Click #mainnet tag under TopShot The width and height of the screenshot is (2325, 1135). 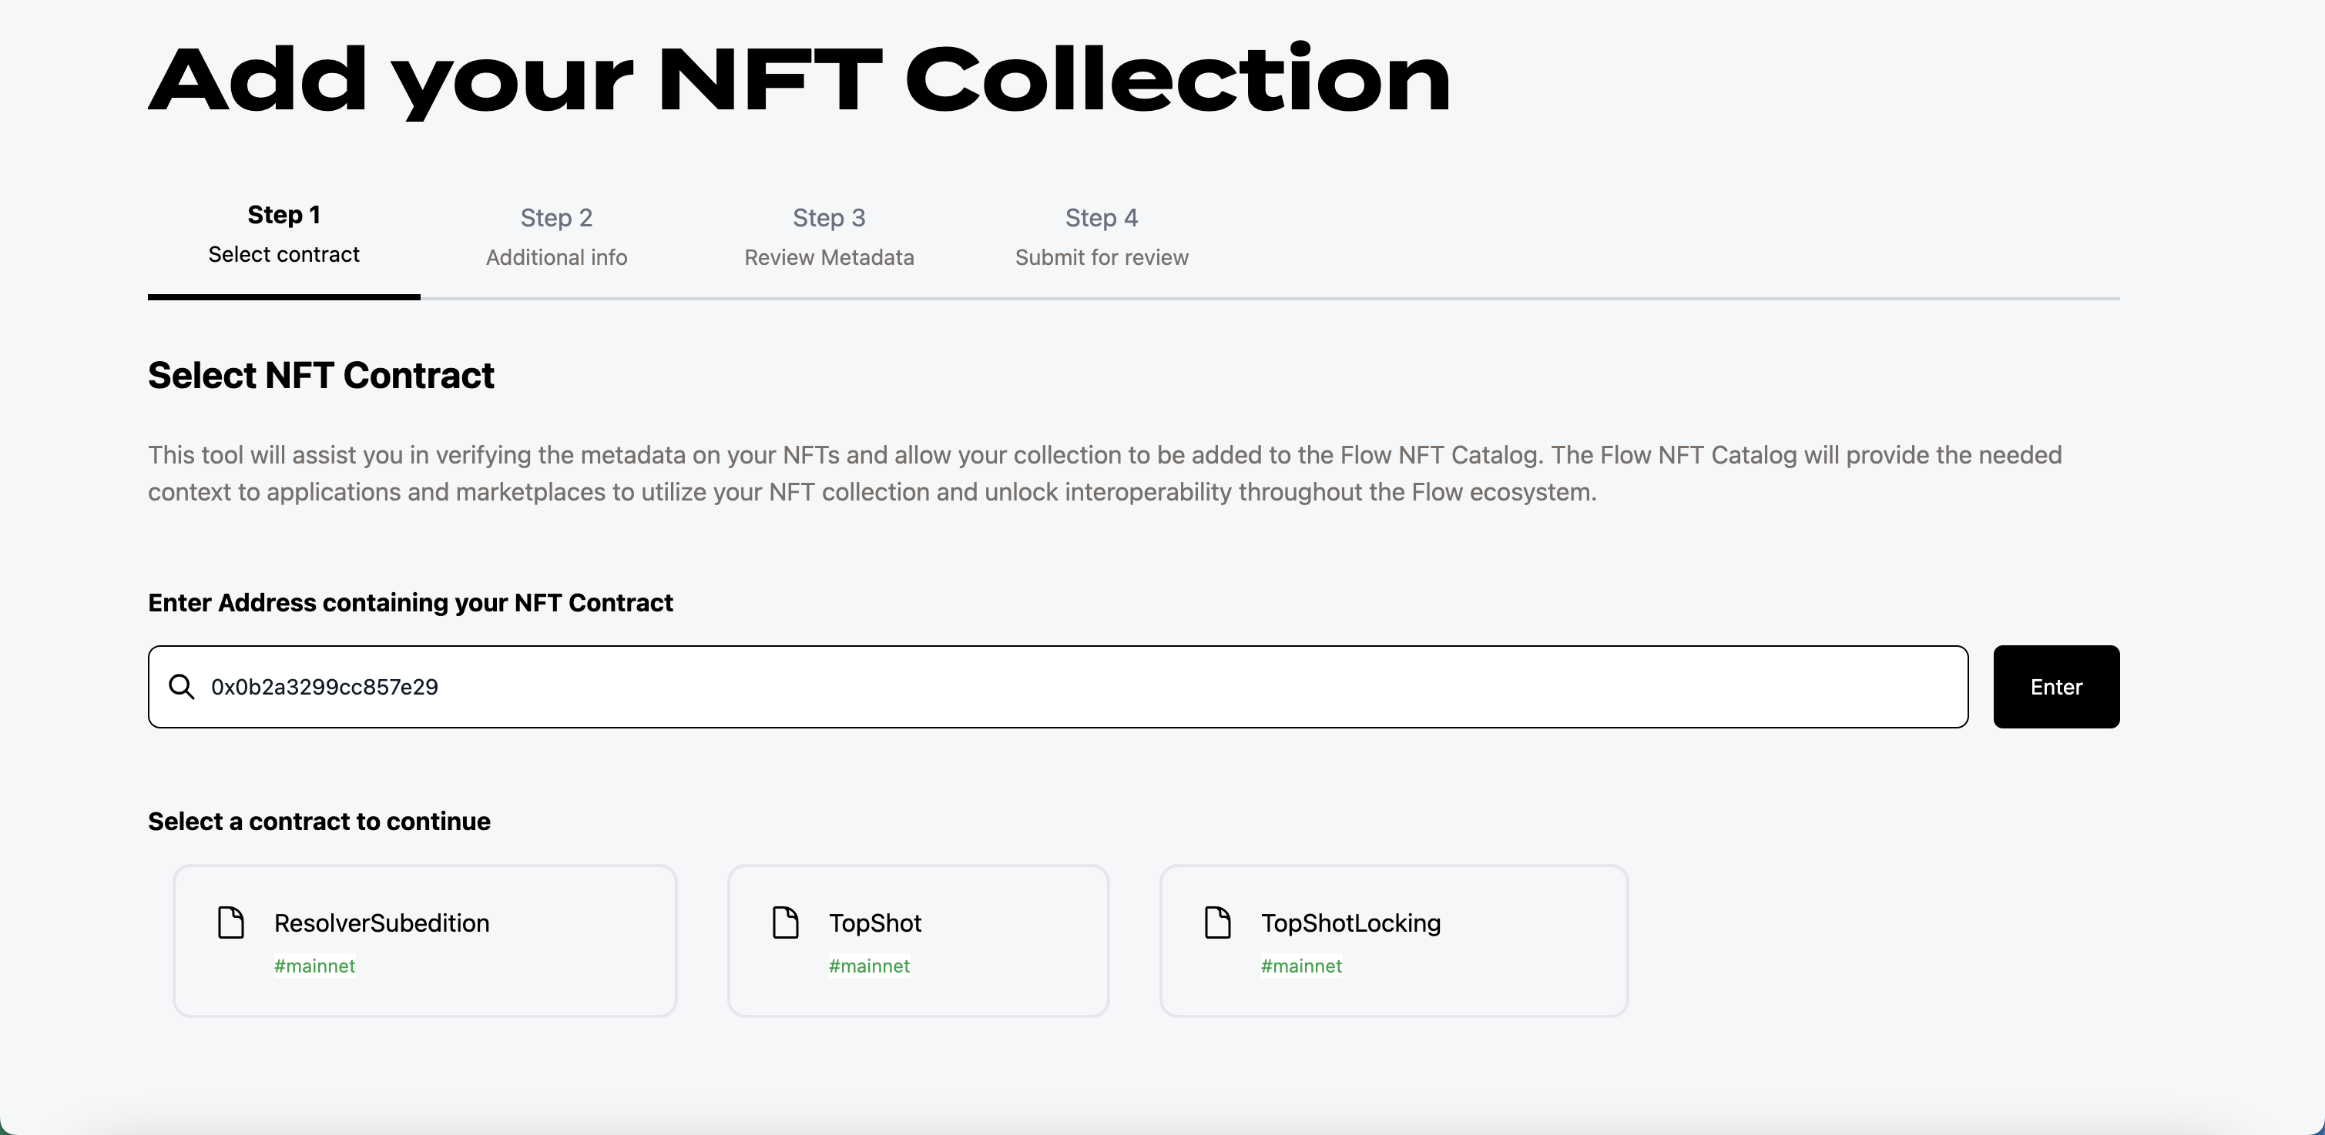coord(869,966)
